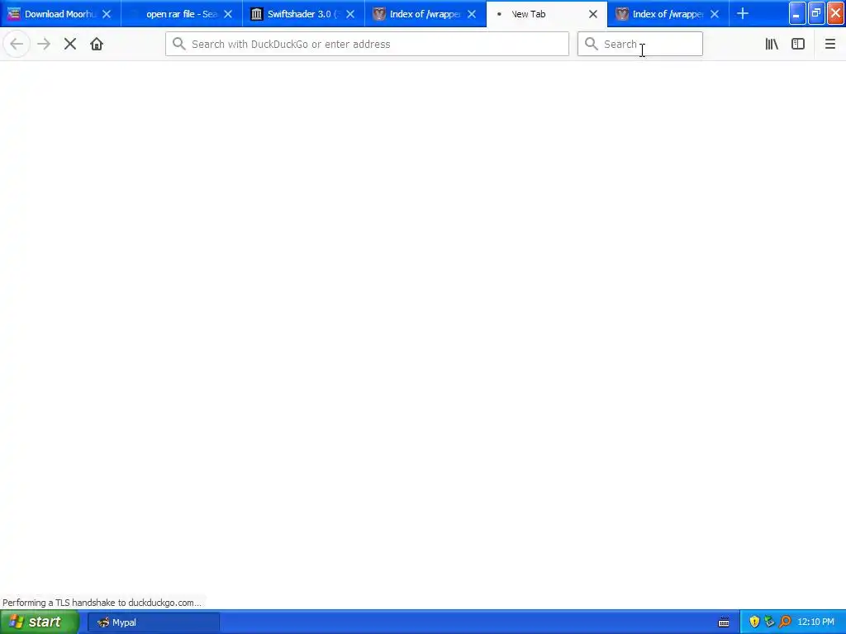Click the 12:10 PM clock

815,622
